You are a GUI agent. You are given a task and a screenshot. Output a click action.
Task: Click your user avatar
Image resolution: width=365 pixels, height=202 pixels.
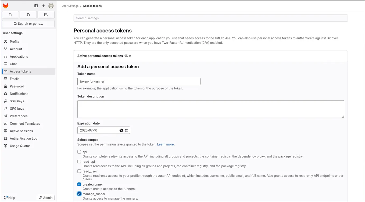tap(51, 5)
